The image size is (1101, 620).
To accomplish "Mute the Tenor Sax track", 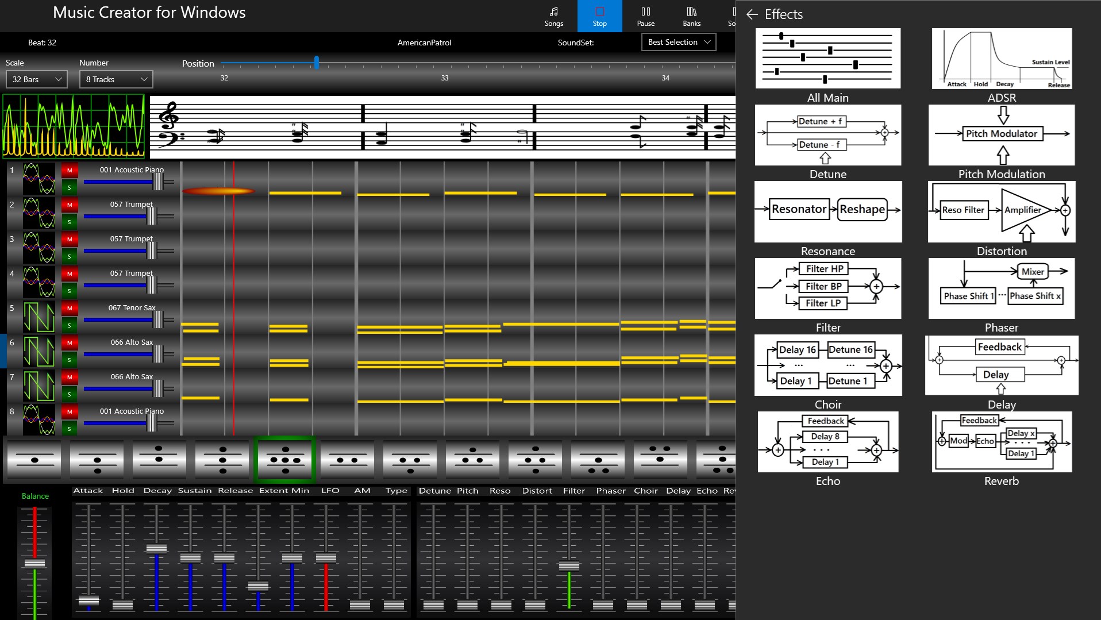I will pos(69,309).
